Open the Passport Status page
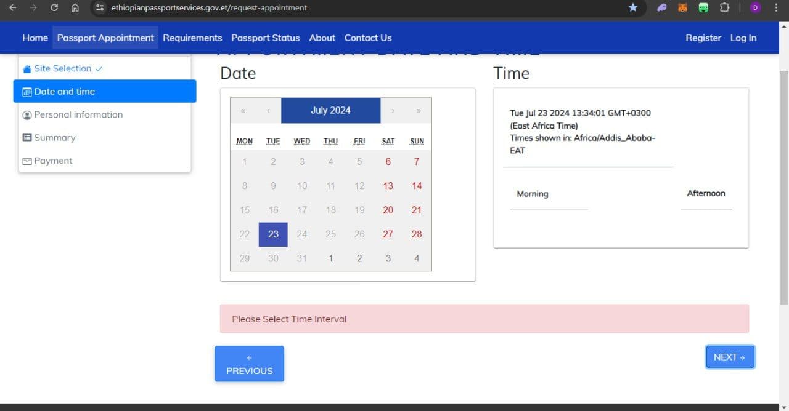This screenshot has width=789, height=411. [266, 38]
